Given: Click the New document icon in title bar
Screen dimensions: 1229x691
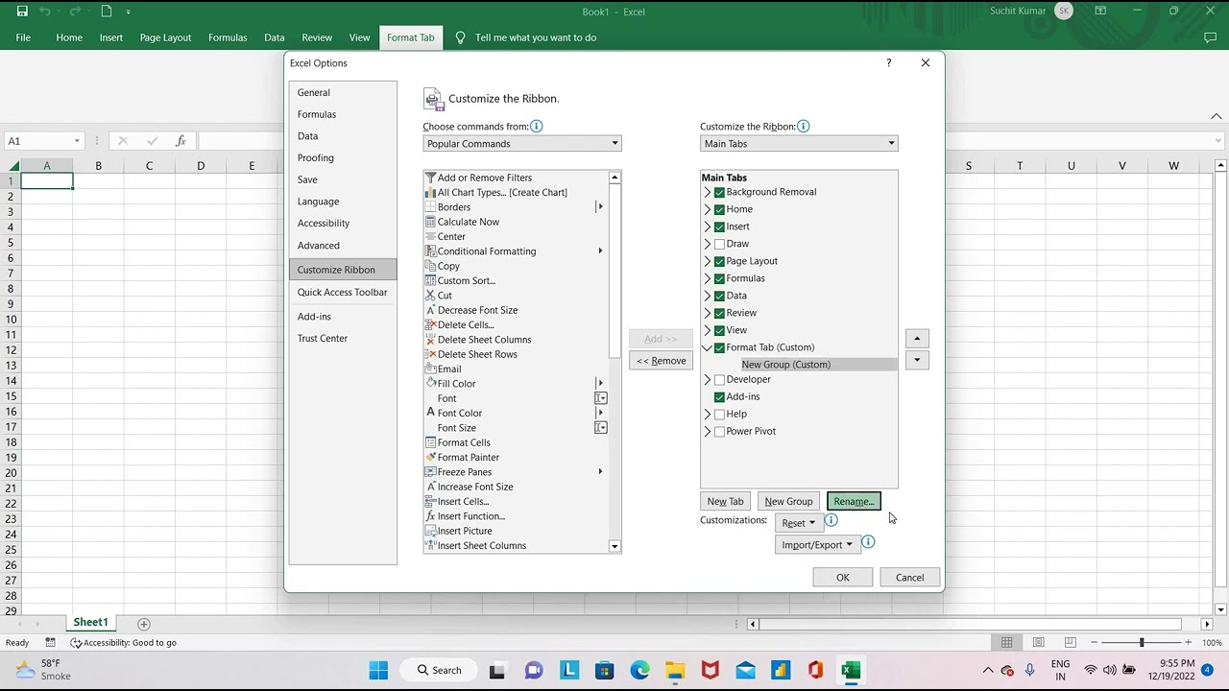Looking at the screenshot, I should click(x=107, y=12).
